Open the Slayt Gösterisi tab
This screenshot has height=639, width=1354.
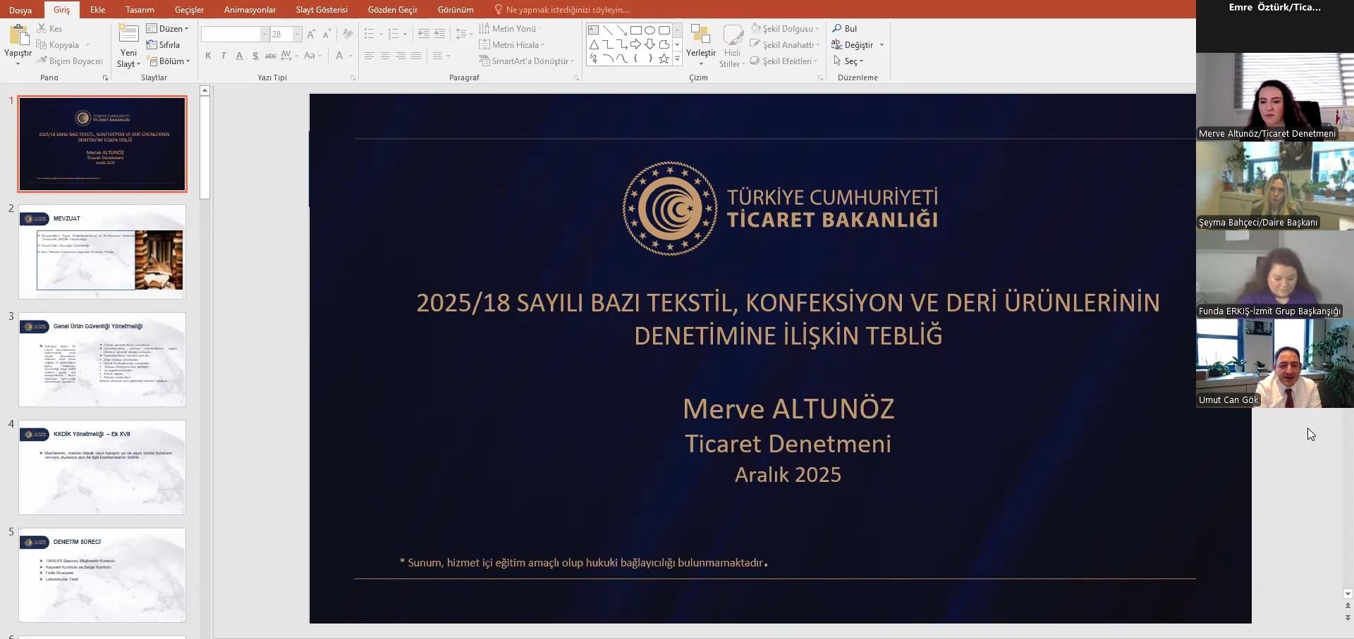point(322,10)
